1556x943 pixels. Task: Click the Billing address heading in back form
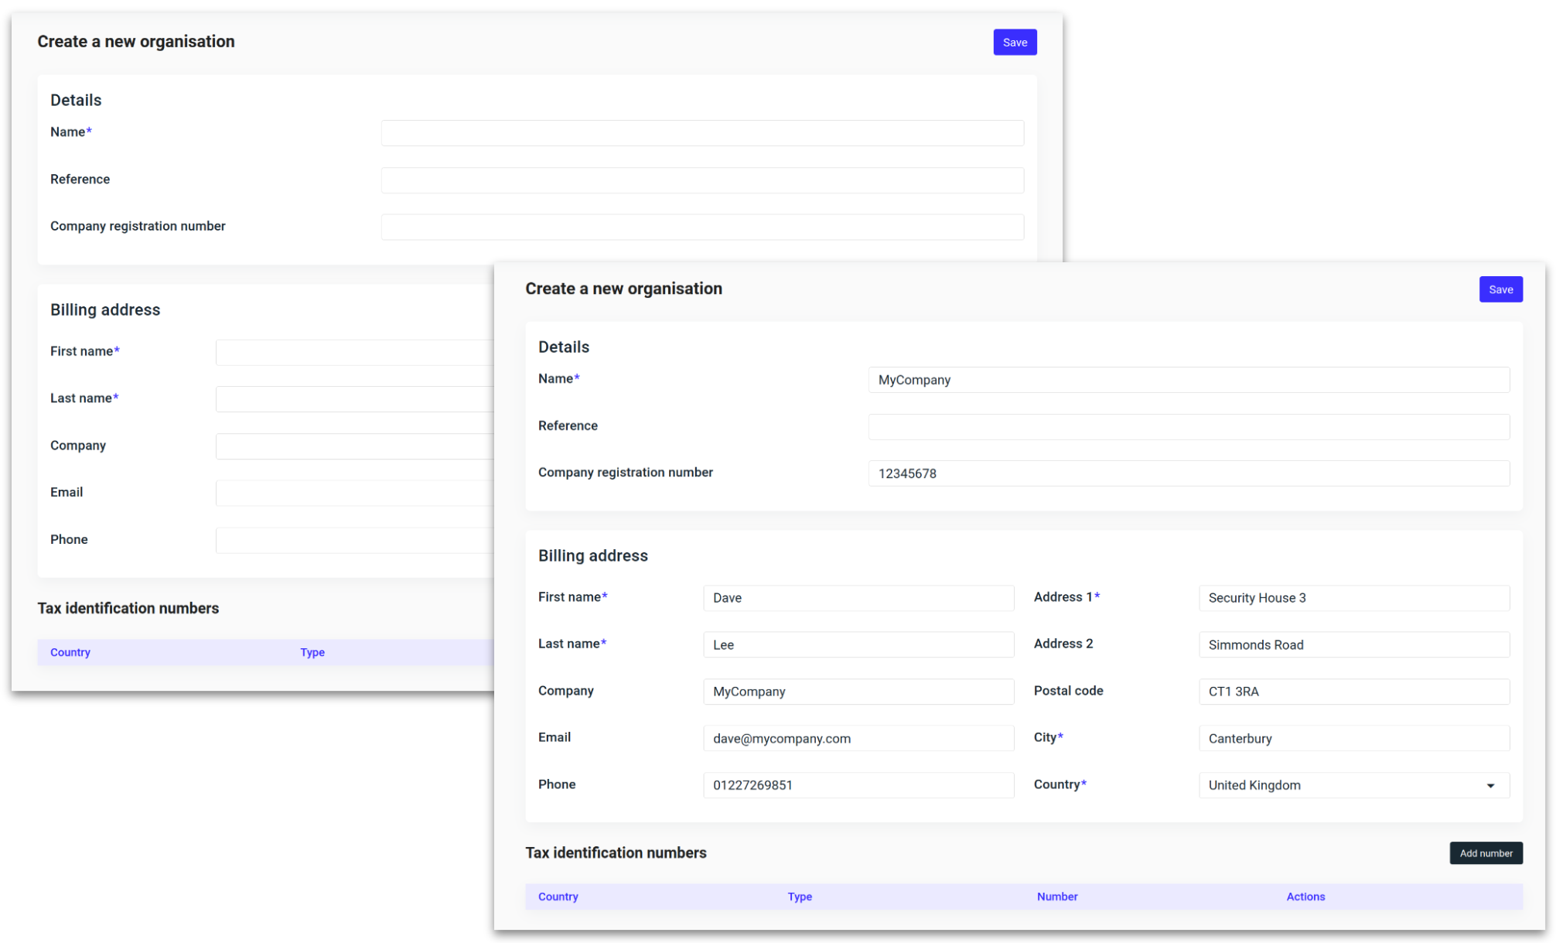click(105, 309)
